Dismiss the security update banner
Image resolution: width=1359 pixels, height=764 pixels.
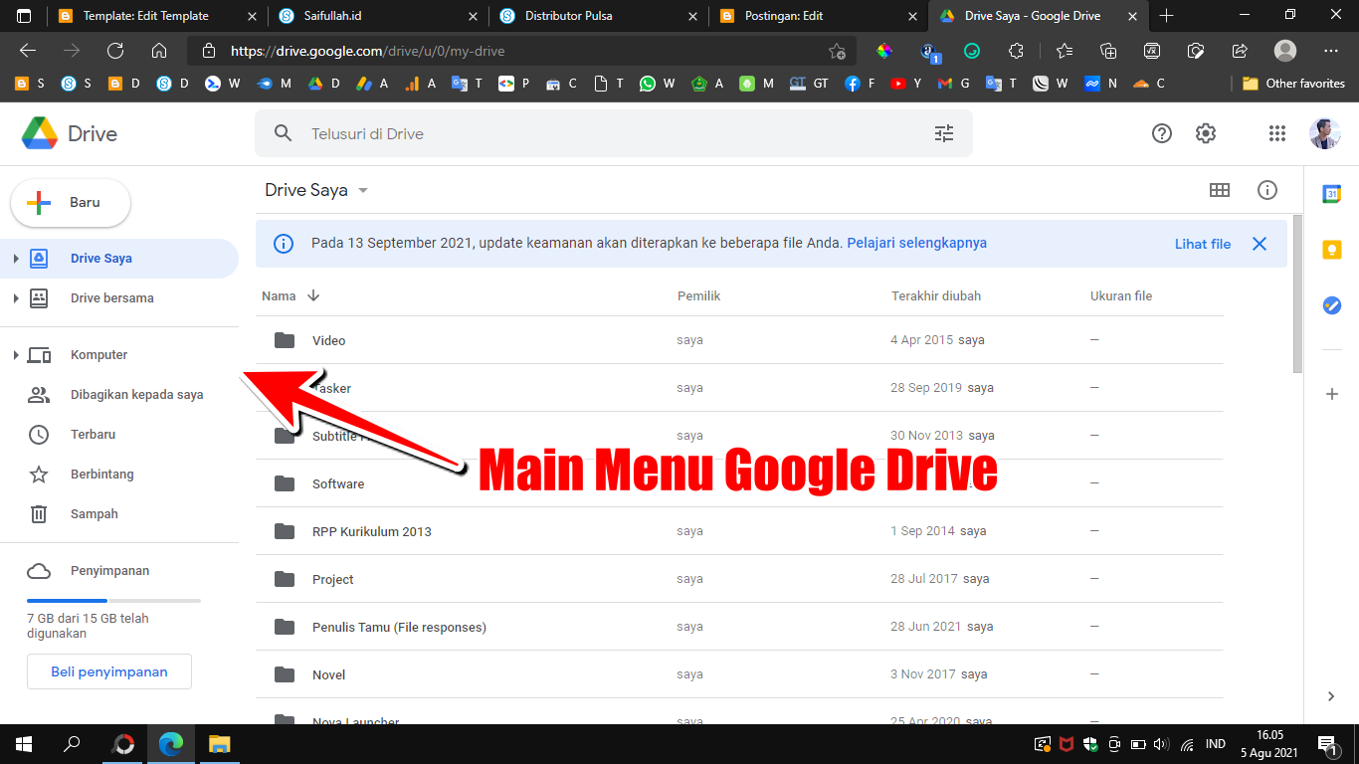(1260, 244)
